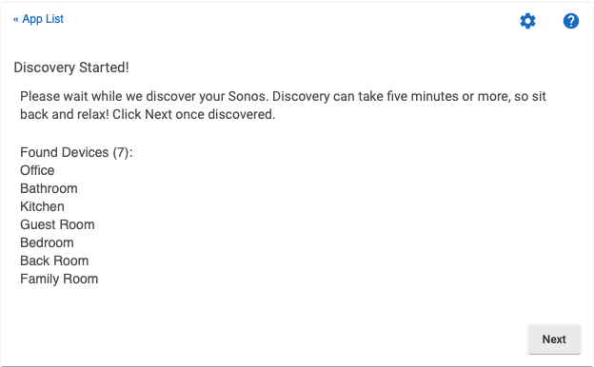Click the word Sonos in the instructions
594x367 pixels.
(248, 96)
